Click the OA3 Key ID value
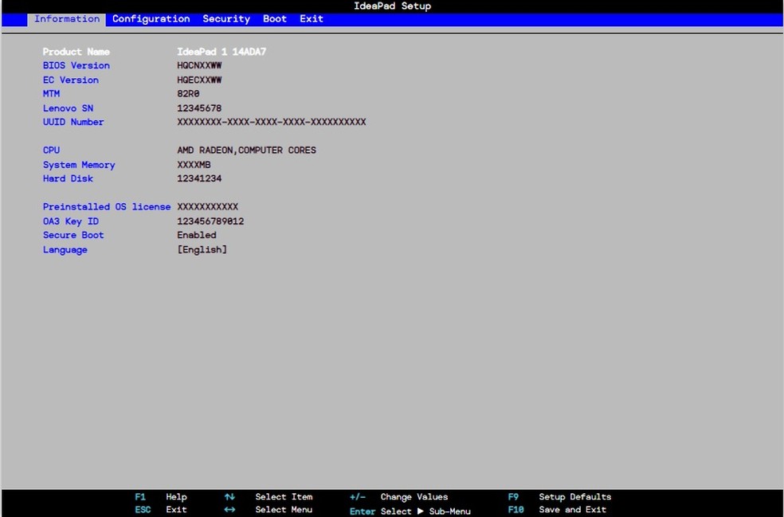This screenshot has width=784, height=517. tap(210, 221)
